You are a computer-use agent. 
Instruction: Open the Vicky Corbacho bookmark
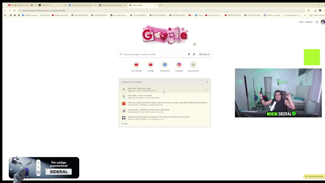(213, 15)
